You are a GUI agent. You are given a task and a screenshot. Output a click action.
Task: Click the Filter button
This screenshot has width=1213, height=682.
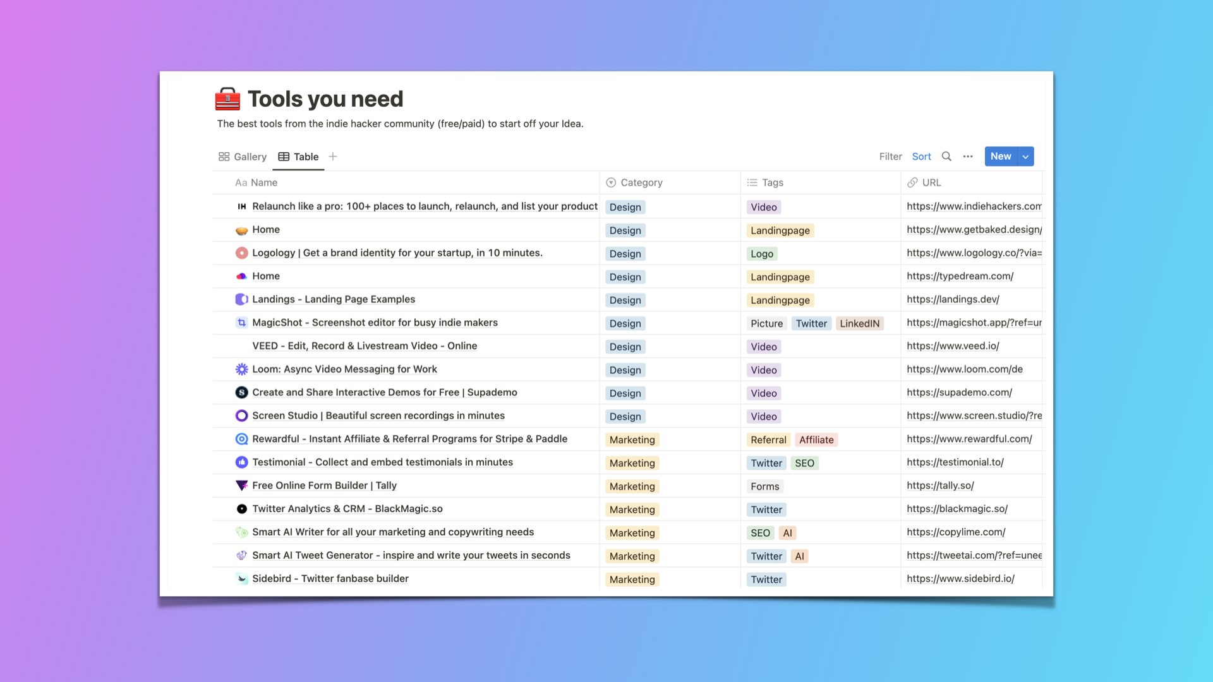click(x=890, y=157)
